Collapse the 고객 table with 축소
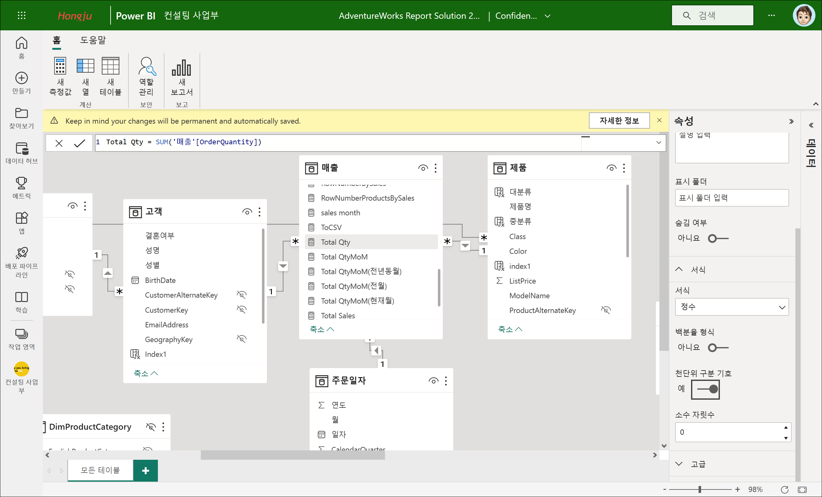822x497 pixels. [x=145, y=373]
